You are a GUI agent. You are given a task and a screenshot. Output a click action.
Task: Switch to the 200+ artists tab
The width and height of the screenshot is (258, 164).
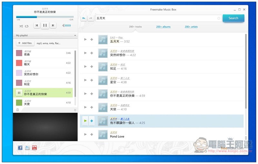[x=191, y=27]
